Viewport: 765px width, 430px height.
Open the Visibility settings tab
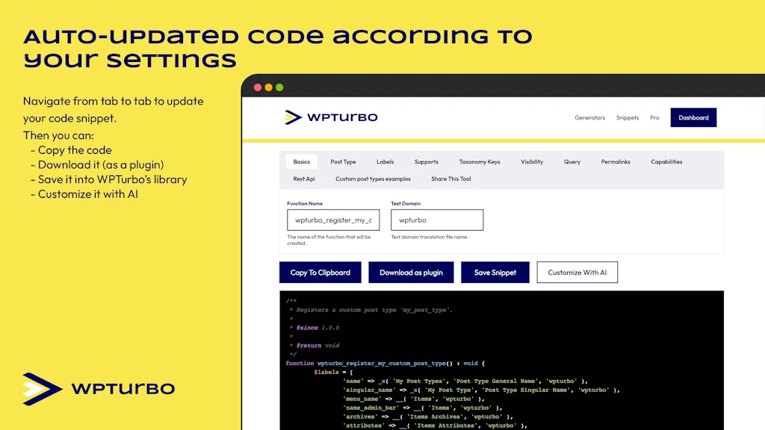click(531, 161)
